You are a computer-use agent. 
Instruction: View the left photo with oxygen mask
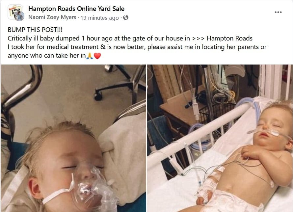(x=73, y=138)
